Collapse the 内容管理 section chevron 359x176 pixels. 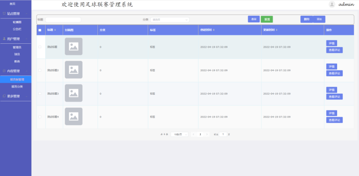click(x=27, y=71)
